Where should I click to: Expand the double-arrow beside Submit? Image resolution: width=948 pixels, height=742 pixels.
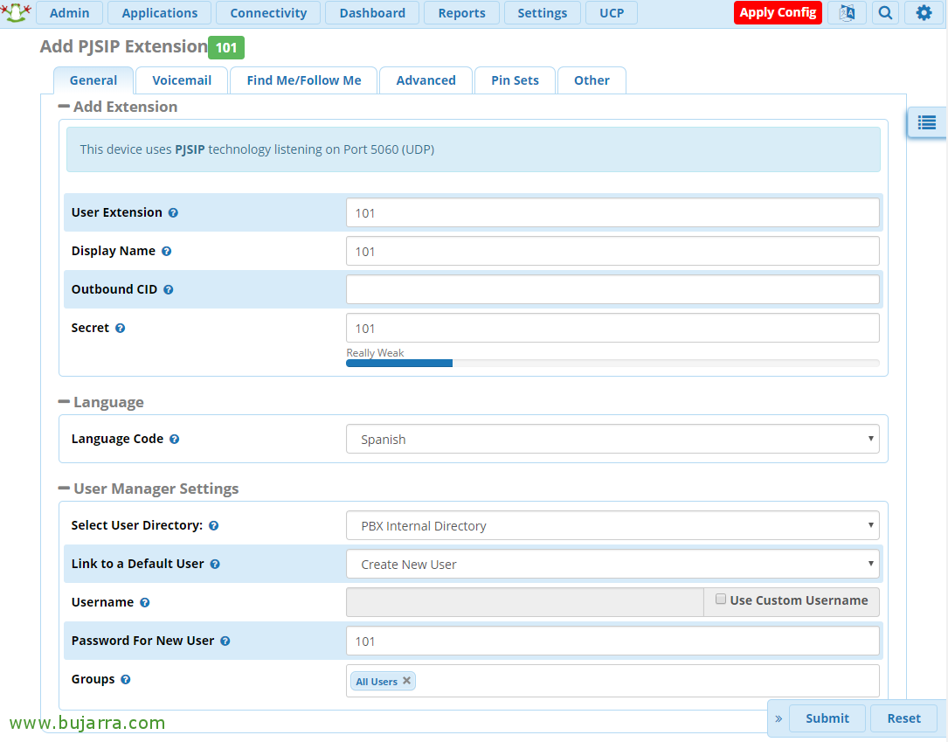click(778, 718)
